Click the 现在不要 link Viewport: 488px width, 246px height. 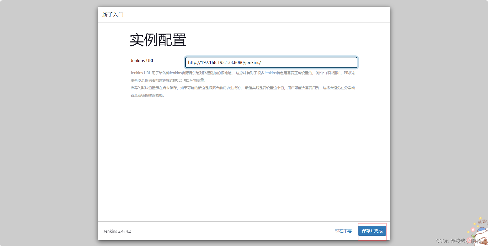pyautogui.click(x=343, y=231)
